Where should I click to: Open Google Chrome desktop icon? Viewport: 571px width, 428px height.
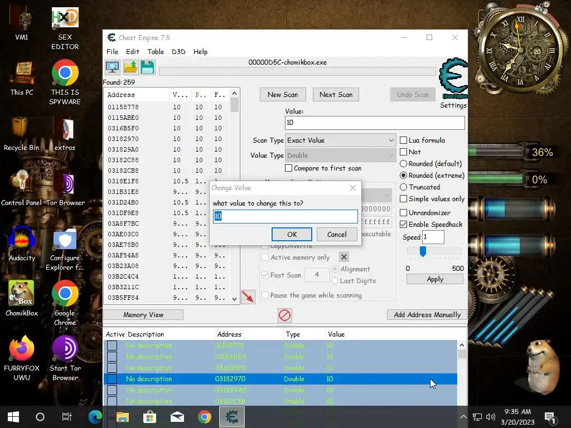[65, 304]
